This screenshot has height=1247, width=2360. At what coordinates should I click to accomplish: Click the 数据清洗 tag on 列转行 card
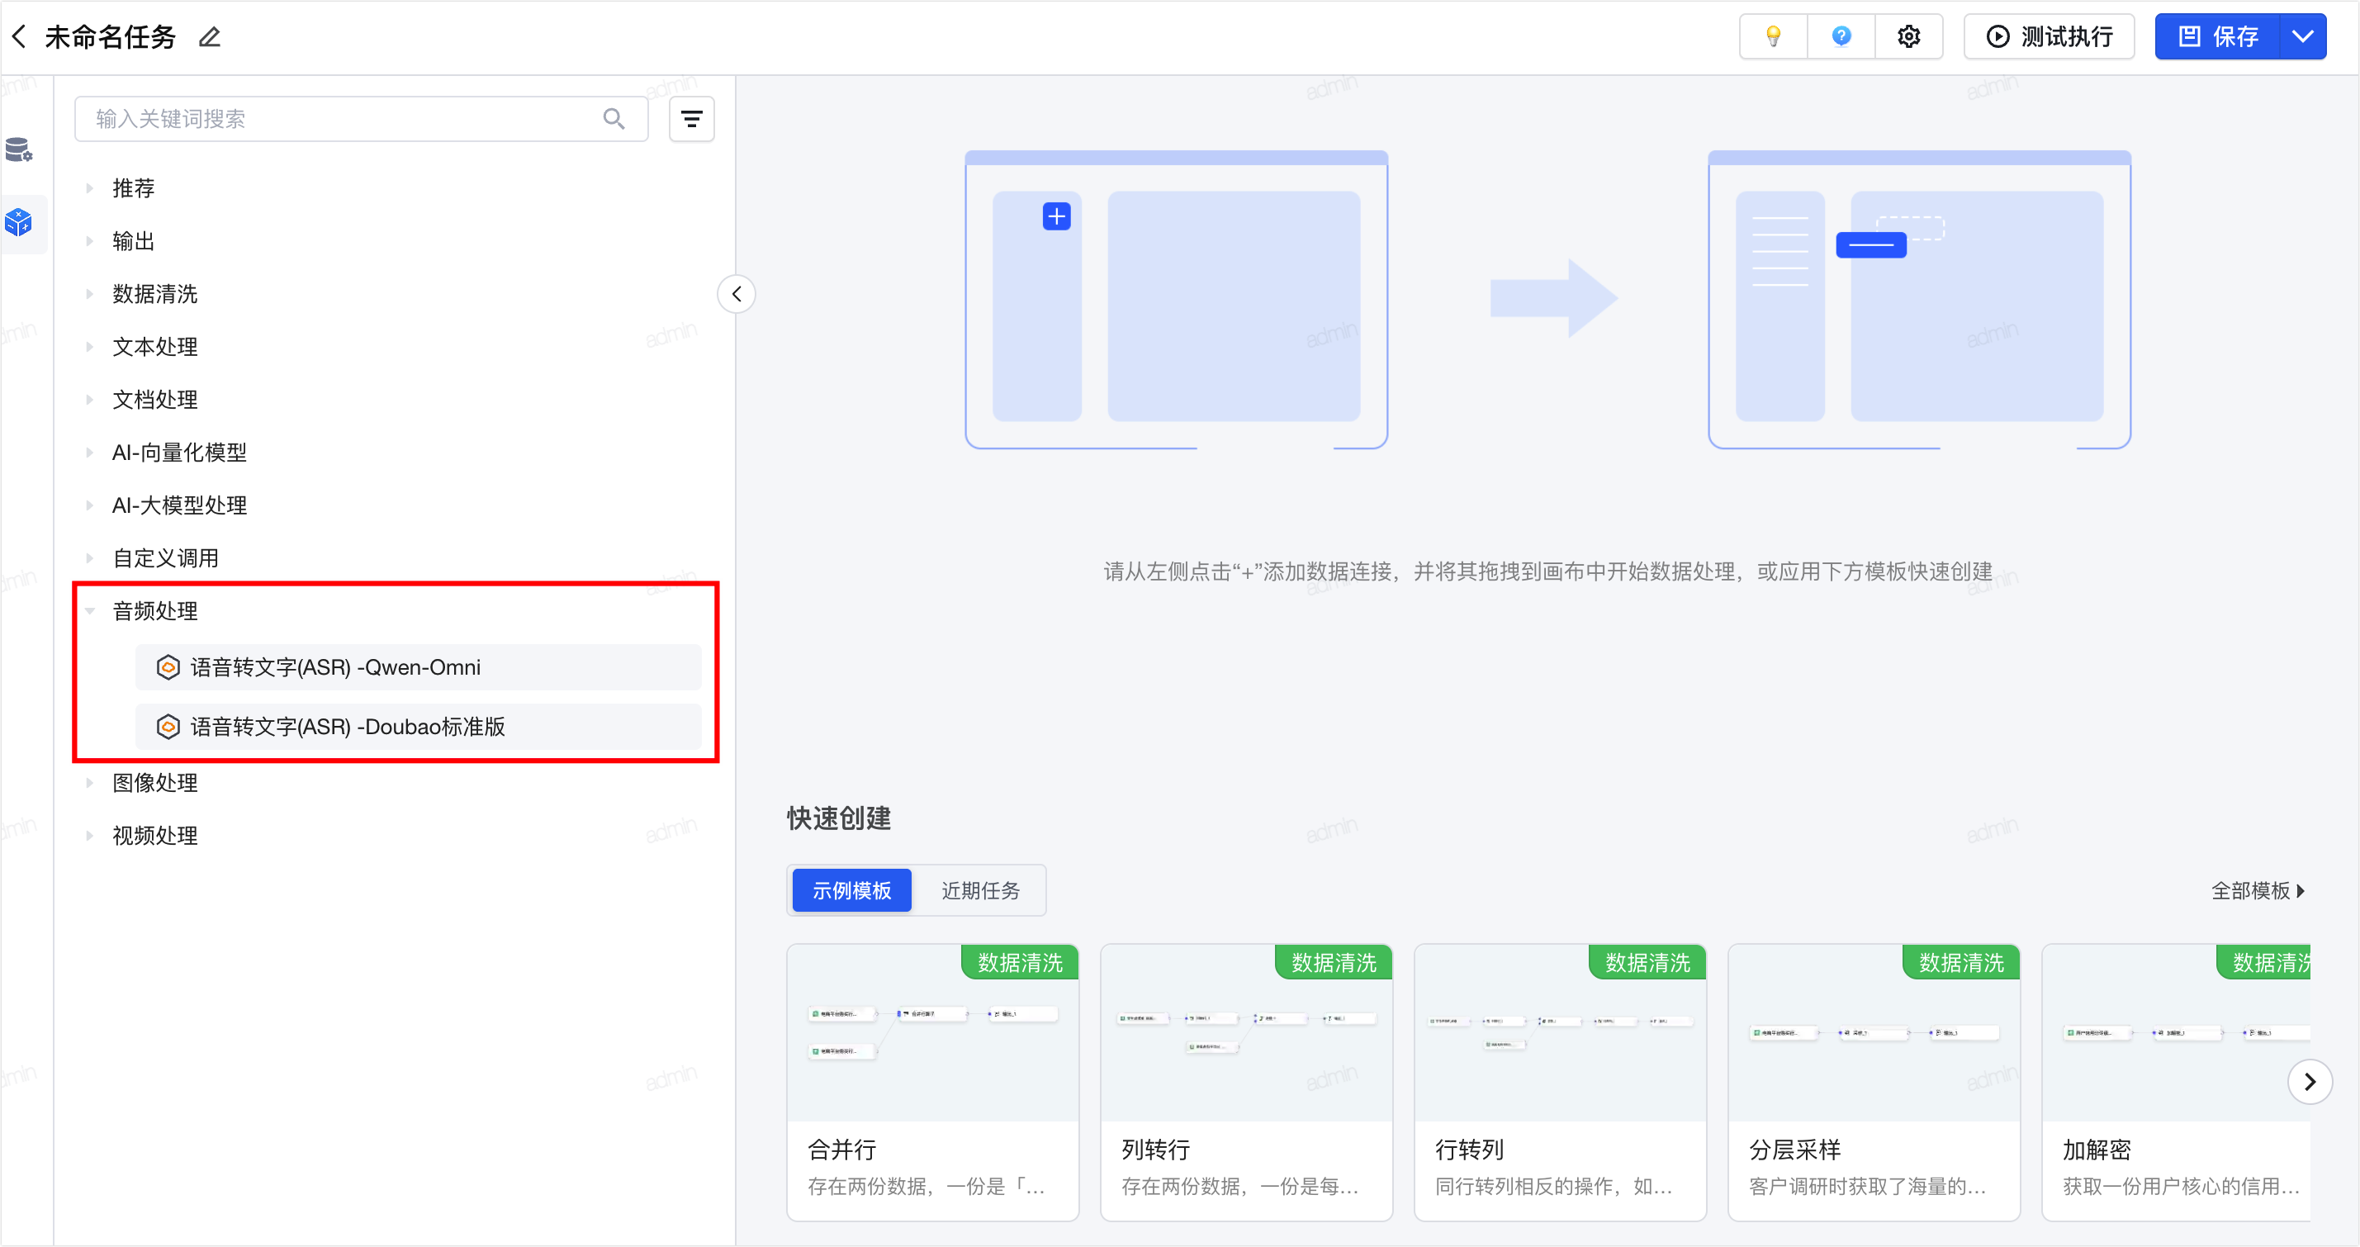pos(1334,962)
